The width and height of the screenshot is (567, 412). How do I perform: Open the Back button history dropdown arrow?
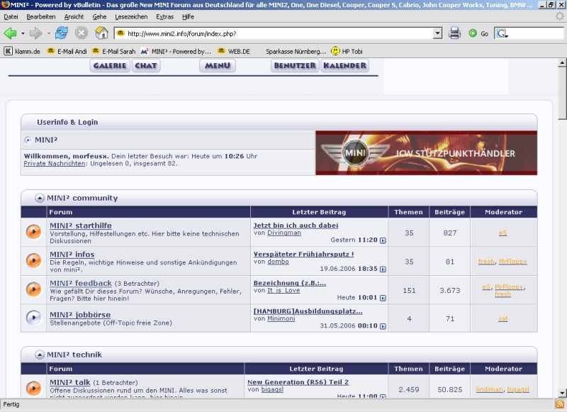pyautogui.click(x=23, y=33)
